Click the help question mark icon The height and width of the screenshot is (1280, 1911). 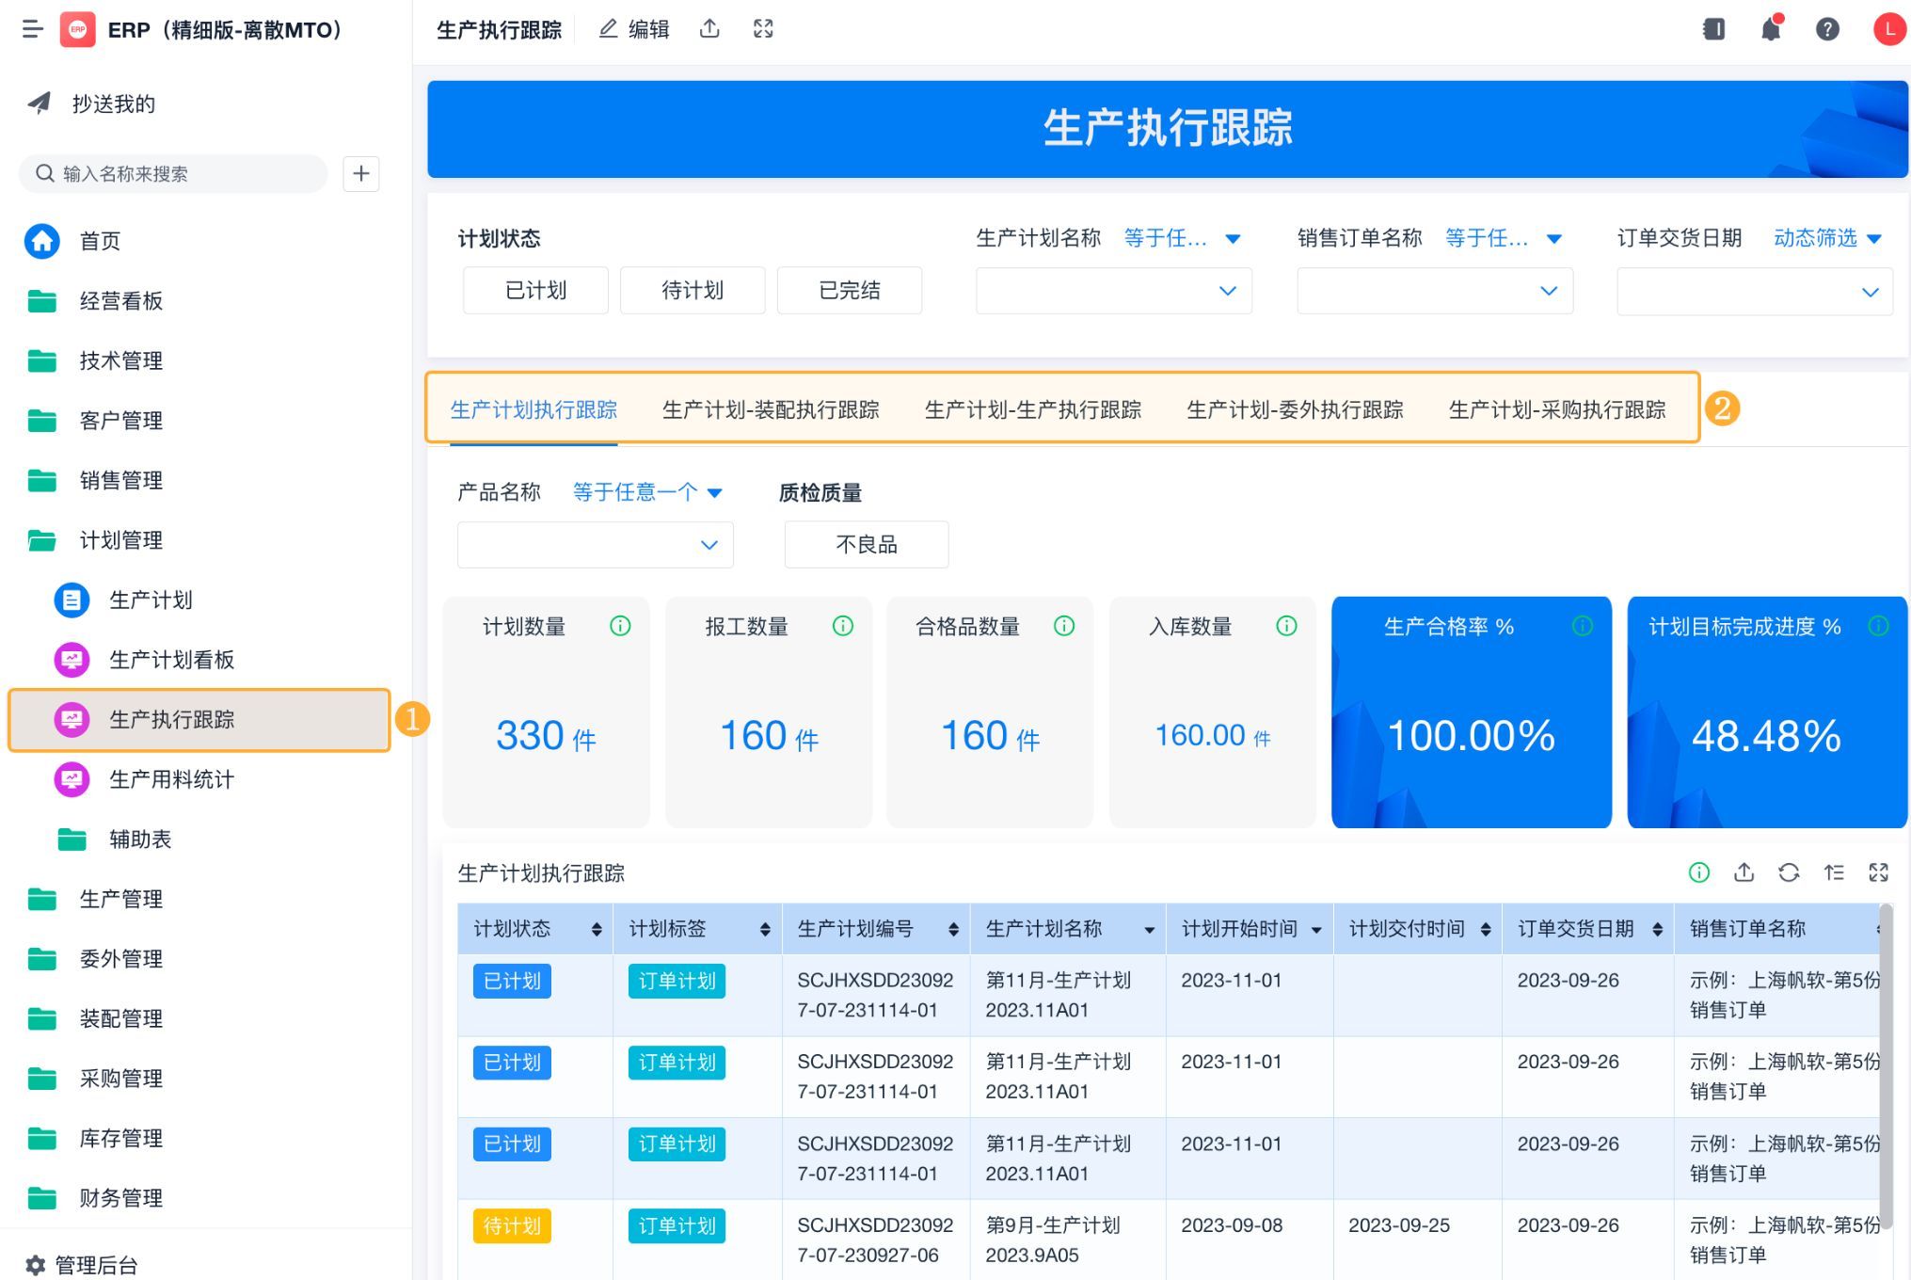pyautogui.click(x=1826, y=29)
